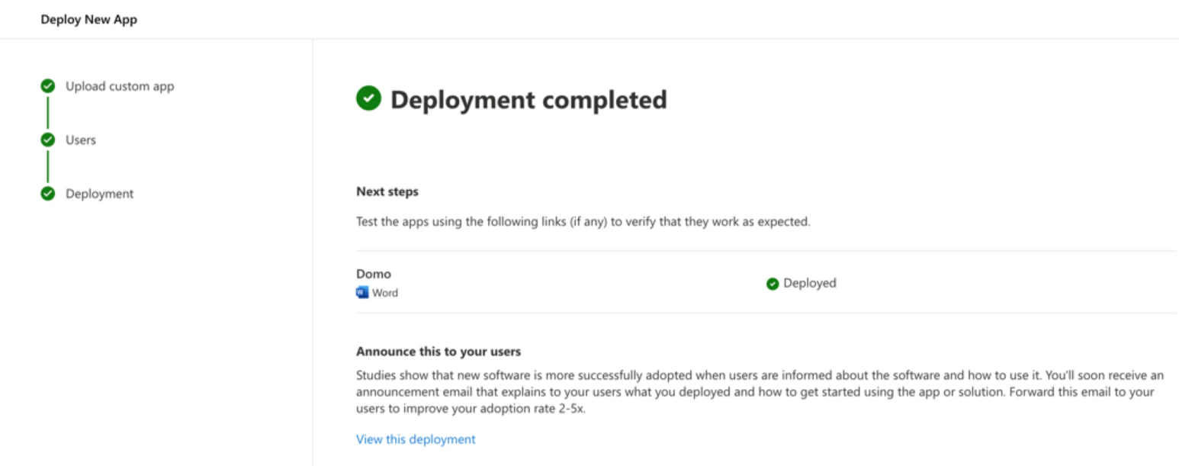Click the Domo app name
The width and height of the screenshot is (1179, 466).
point(374,274)
